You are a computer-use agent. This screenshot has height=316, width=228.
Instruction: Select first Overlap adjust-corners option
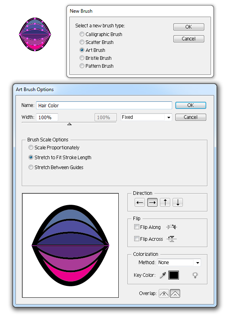[164, 293]
